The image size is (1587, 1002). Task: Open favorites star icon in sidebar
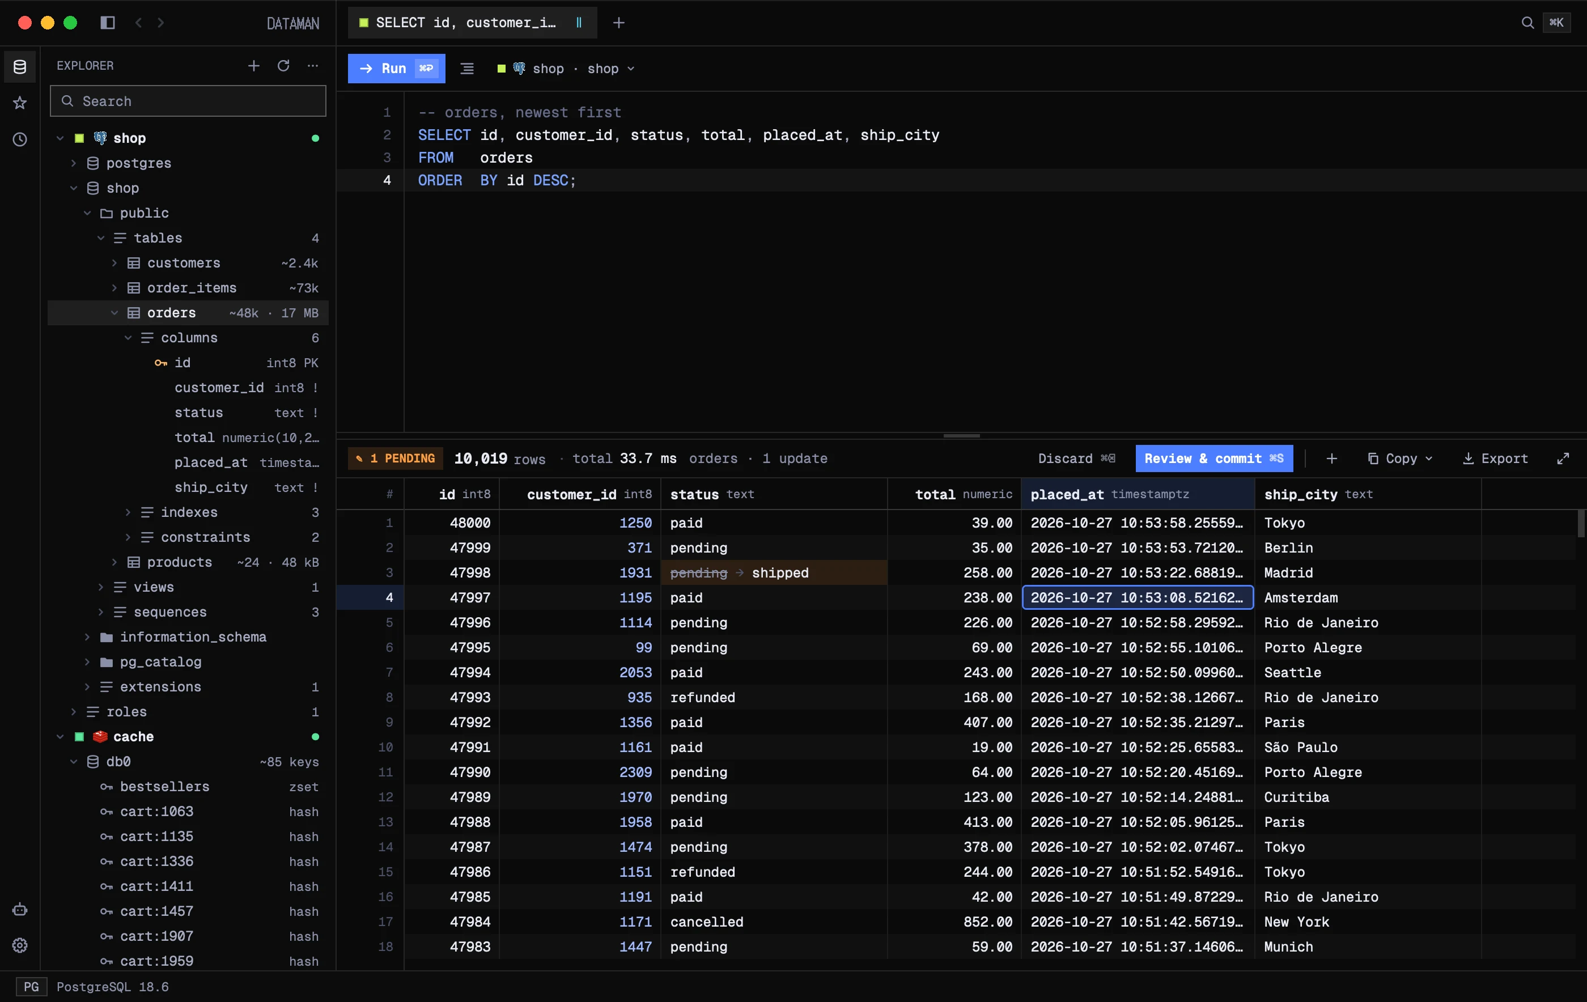[x=20, y=103]
